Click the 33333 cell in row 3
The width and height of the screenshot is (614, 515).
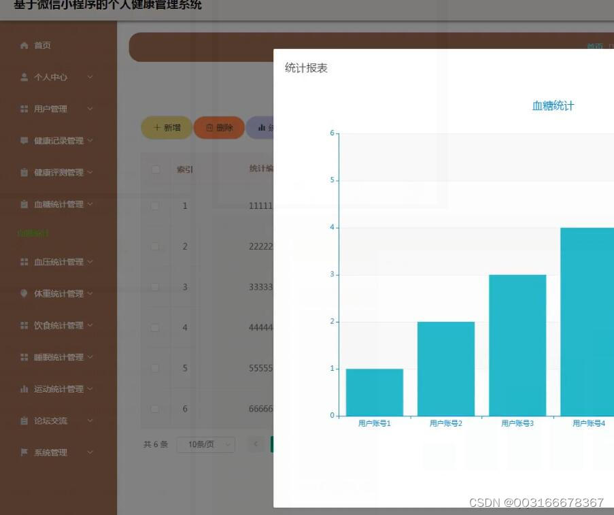tap(261, 287)
